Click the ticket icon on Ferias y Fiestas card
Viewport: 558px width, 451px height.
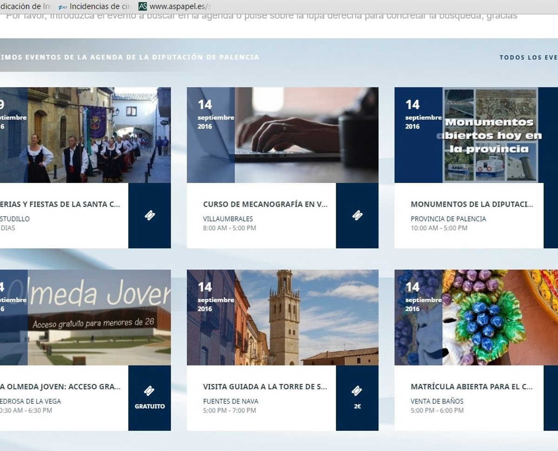pos(149,216)
